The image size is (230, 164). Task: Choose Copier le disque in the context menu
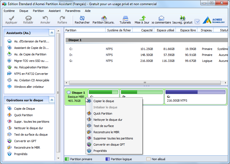(114, 101)
